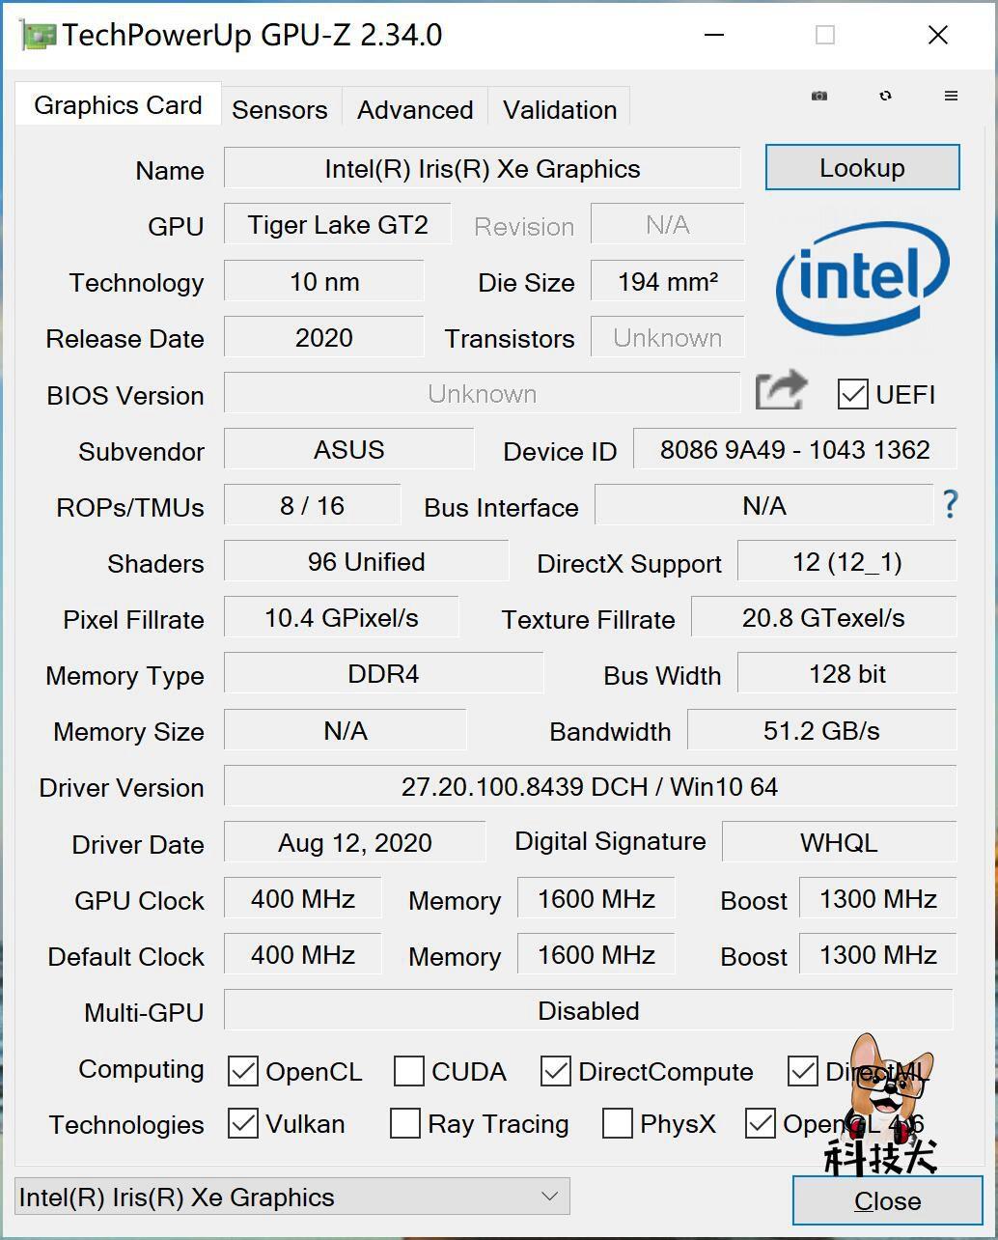Click the BIOS export share icon

[781, 391]
